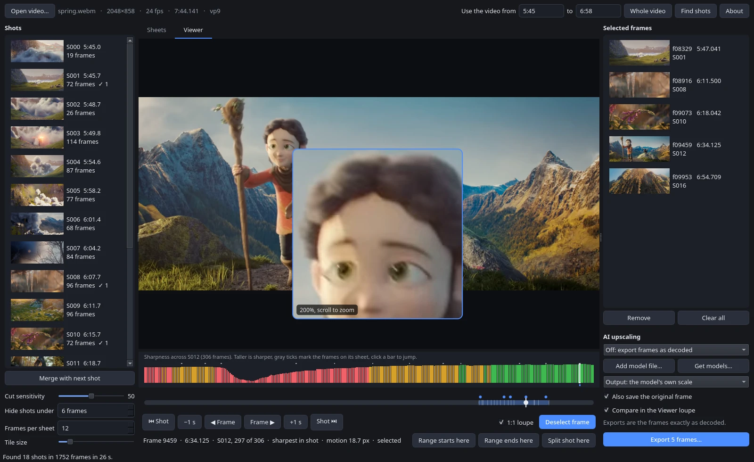Deselect the current frame
The height and width of the screenshot is (462, 754).
(567, 422)
